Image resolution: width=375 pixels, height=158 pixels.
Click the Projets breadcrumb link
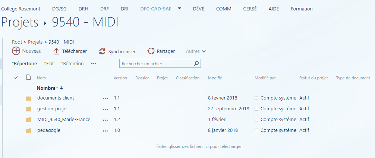35,42
